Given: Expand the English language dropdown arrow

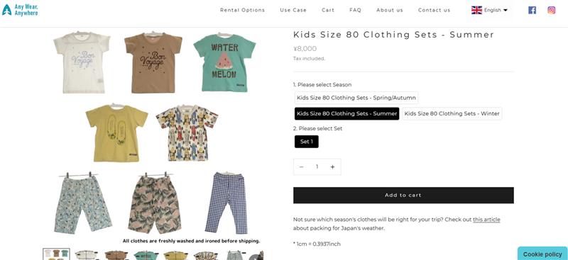Looking at the screenshot, I should pyautogui.click(x=506, y=10).
